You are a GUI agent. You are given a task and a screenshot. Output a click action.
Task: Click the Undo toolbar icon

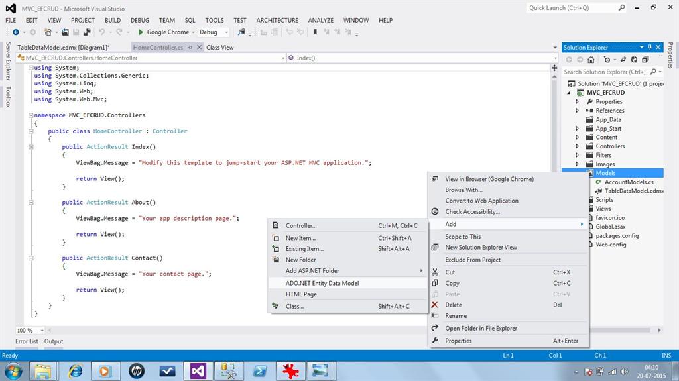tap(101, 32)
